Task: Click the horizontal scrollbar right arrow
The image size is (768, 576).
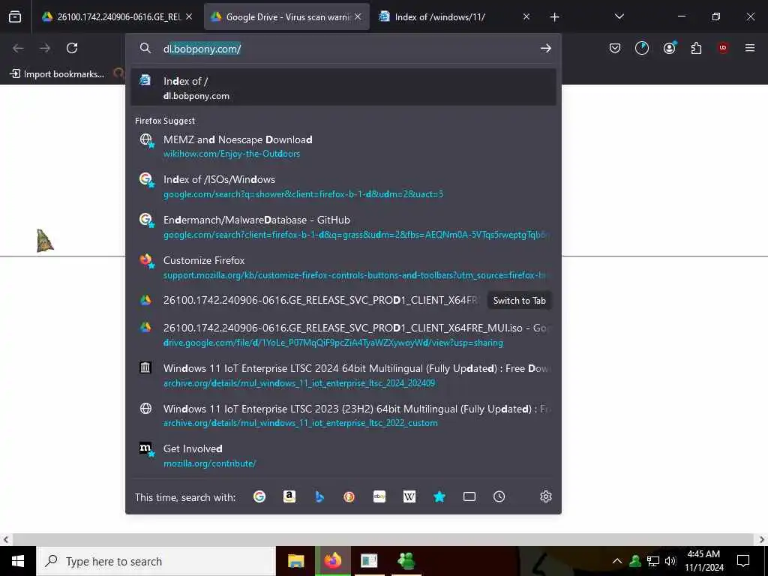Action: [762, 540]
